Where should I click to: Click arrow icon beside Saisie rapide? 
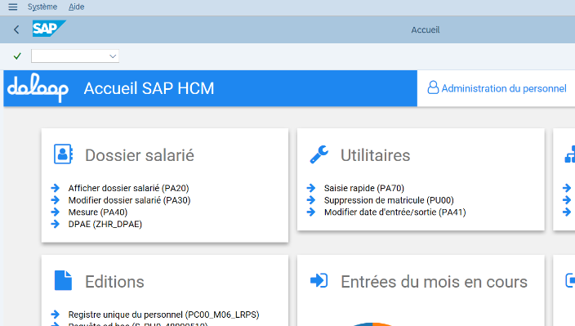[x=311, y=188]
